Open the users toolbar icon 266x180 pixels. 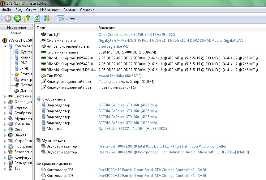click(46, 18)
